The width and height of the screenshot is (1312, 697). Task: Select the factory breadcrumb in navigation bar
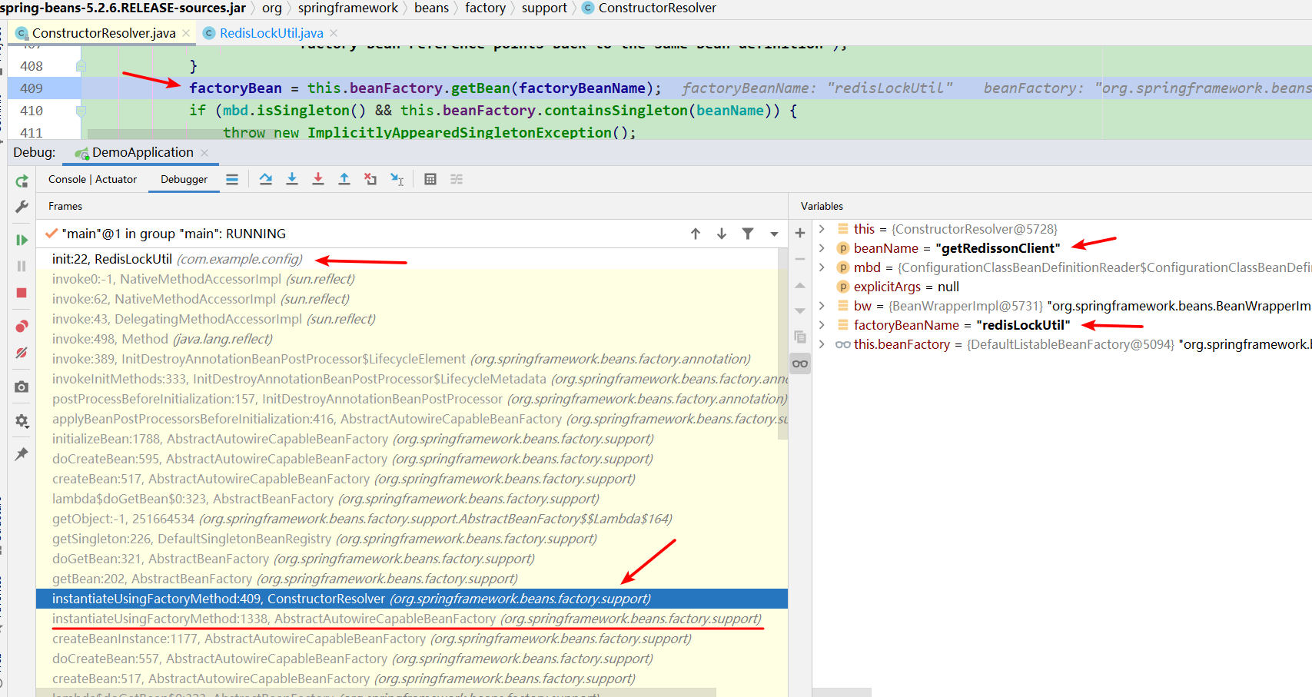(486, 8)
